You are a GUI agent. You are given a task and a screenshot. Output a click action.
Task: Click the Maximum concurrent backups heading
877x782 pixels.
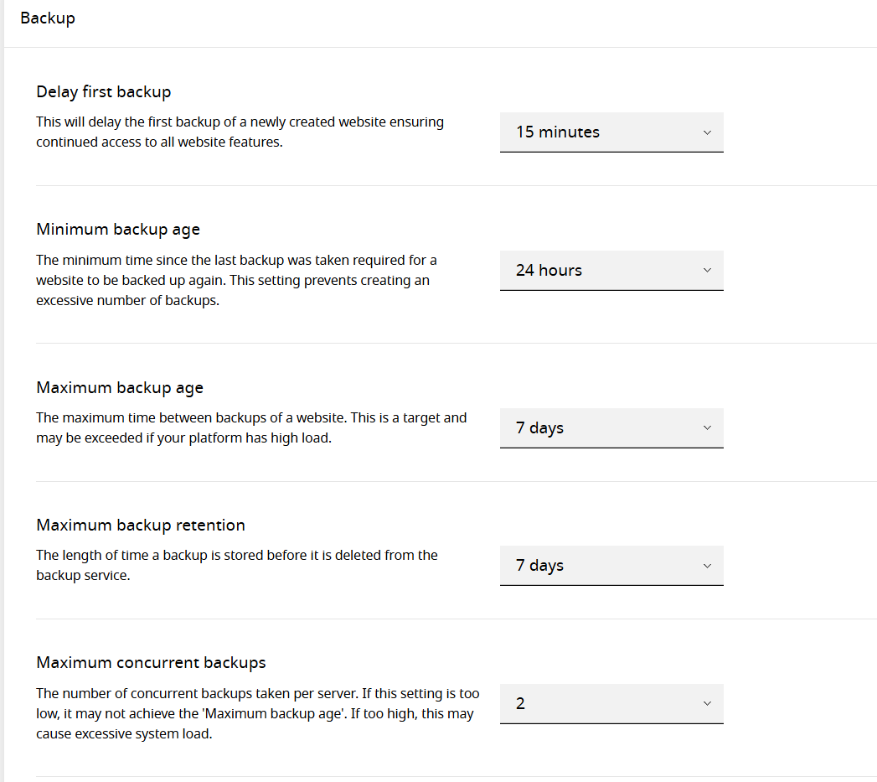151,662
